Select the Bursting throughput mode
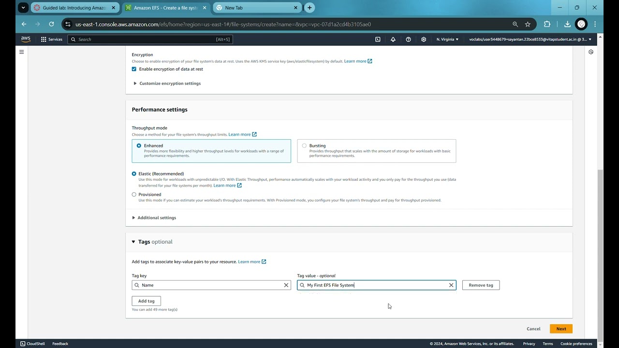 click(x=304, y=145)
